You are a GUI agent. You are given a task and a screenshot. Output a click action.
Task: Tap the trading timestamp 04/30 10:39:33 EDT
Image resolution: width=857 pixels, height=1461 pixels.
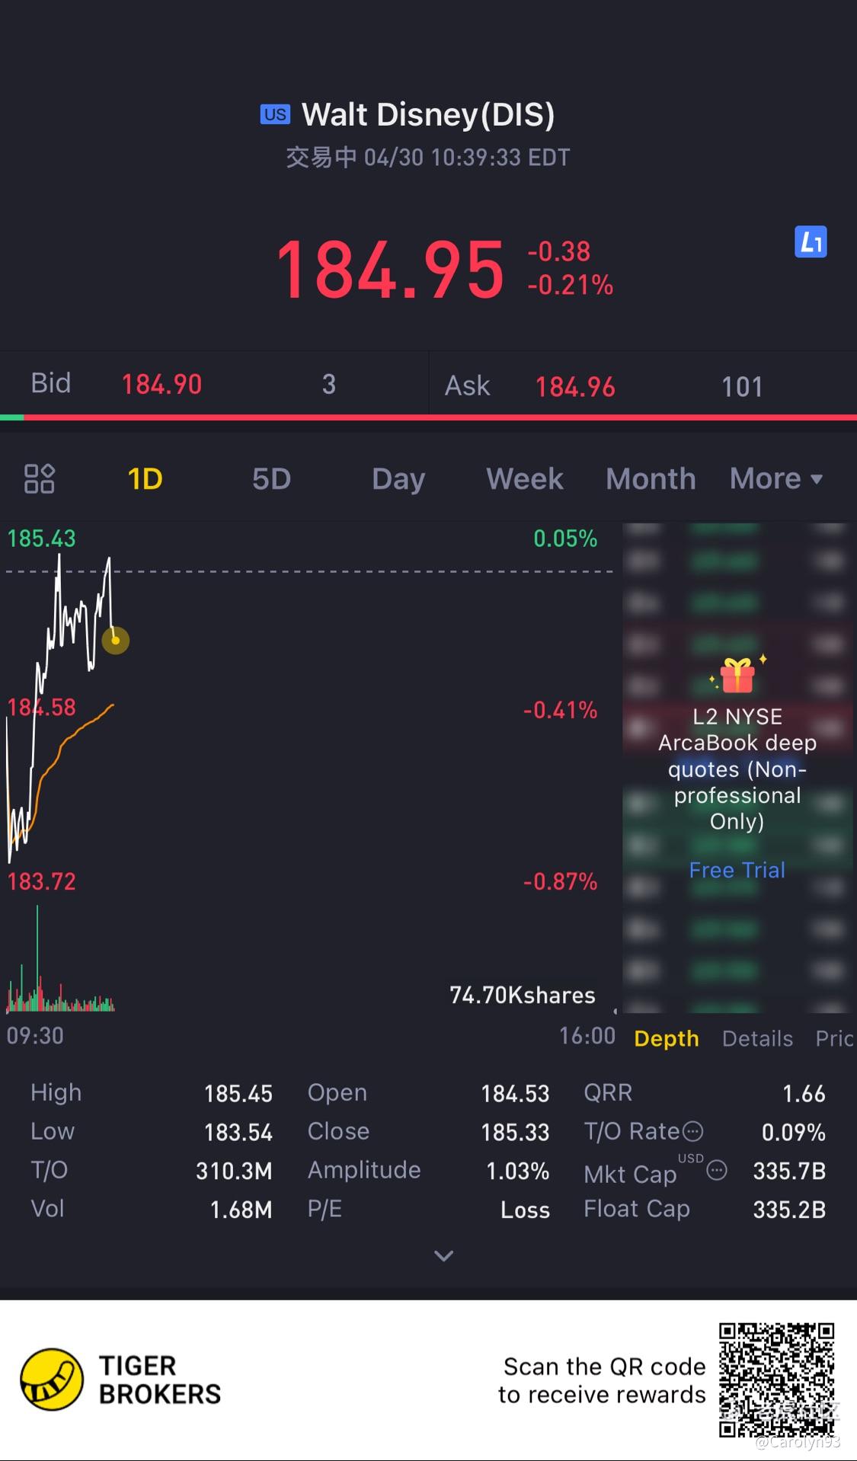point(466,157)
